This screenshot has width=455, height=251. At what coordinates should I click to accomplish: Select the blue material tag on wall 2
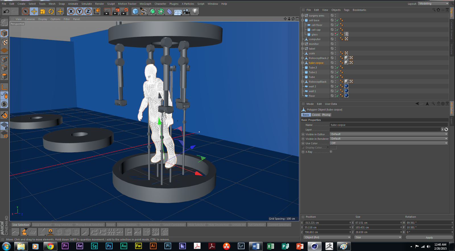(x=346, y=86)
